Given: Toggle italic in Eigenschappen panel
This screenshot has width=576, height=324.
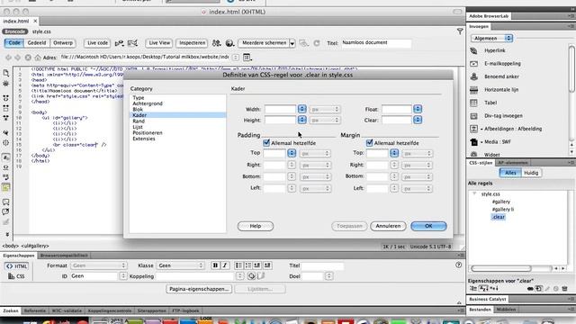Looking at the screenshot, I should tap(225, 265).
